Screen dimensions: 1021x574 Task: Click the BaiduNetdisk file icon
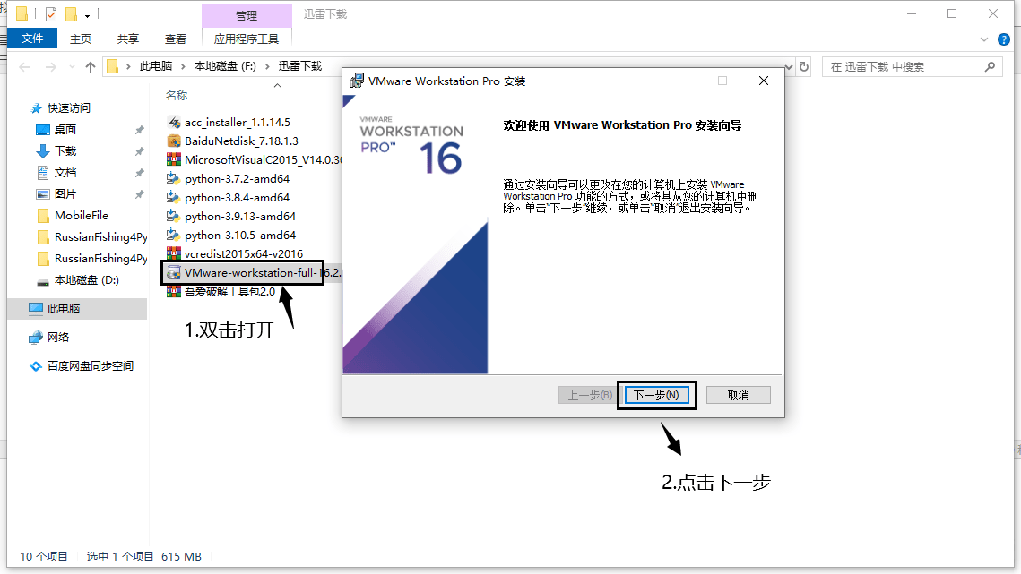click(x=174, y=141)
